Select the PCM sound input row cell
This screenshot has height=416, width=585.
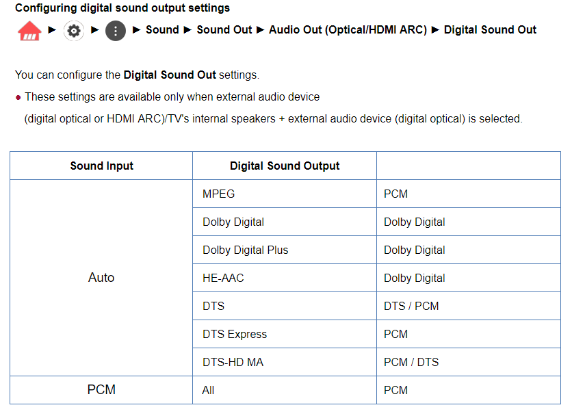pos(101,390)
